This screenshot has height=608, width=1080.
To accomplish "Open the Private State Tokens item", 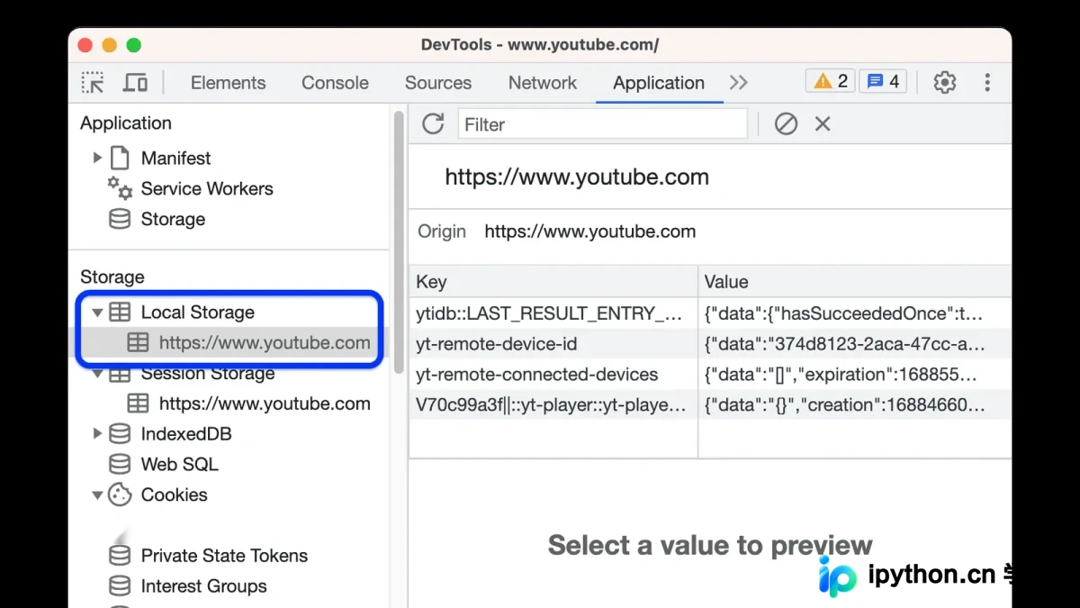I will [x=224, y=556].
